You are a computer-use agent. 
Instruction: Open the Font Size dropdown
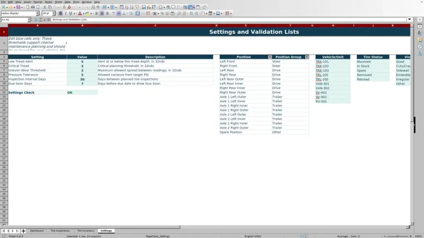[x=54, y=13]
